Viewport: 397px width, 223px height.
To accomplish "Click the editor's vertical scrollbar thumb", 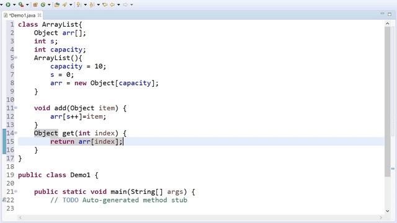I will pos(387,102).
